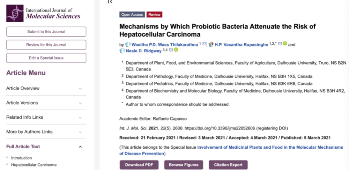This screenshot has width=349, height=170.
Task: Open Rupasinghe's green ORCID icon
Action: point(285,44)
